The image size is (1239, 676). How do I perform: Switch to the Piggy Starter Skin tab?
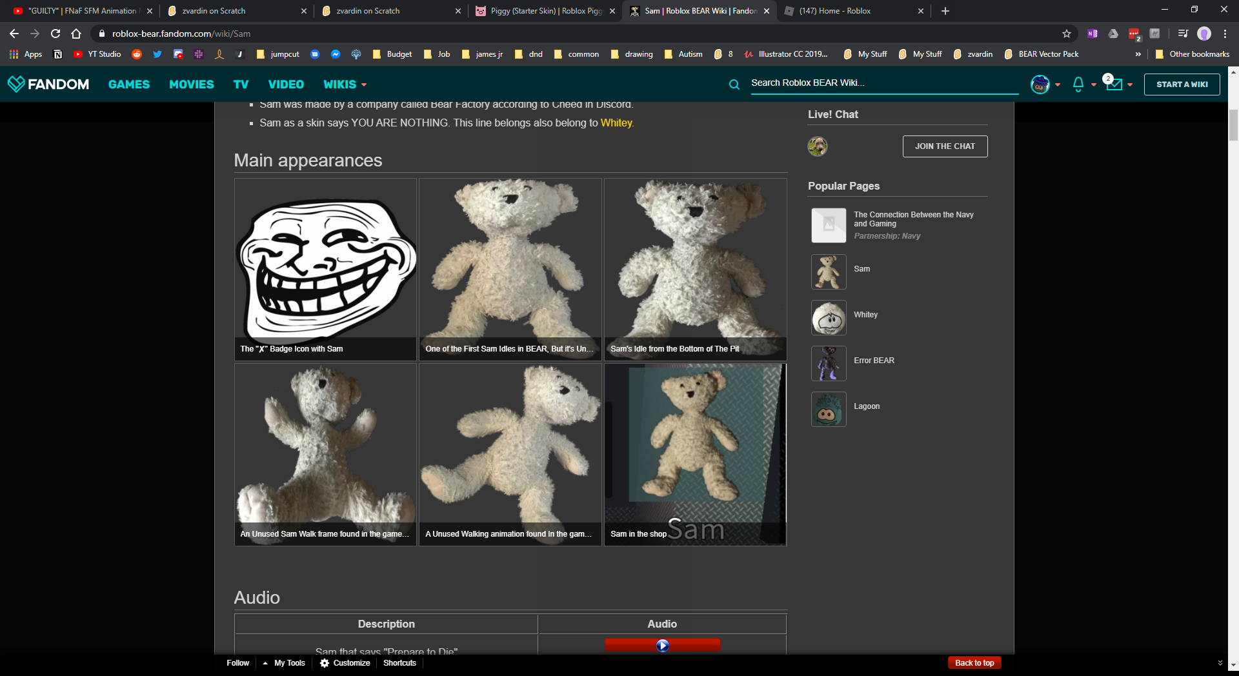pos(545,11)
